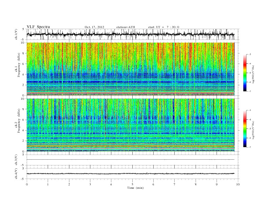The height and width of the screenshot is (207, 268).
Task: Click the ch.4 voltage trace
Action: coord(130,174)
